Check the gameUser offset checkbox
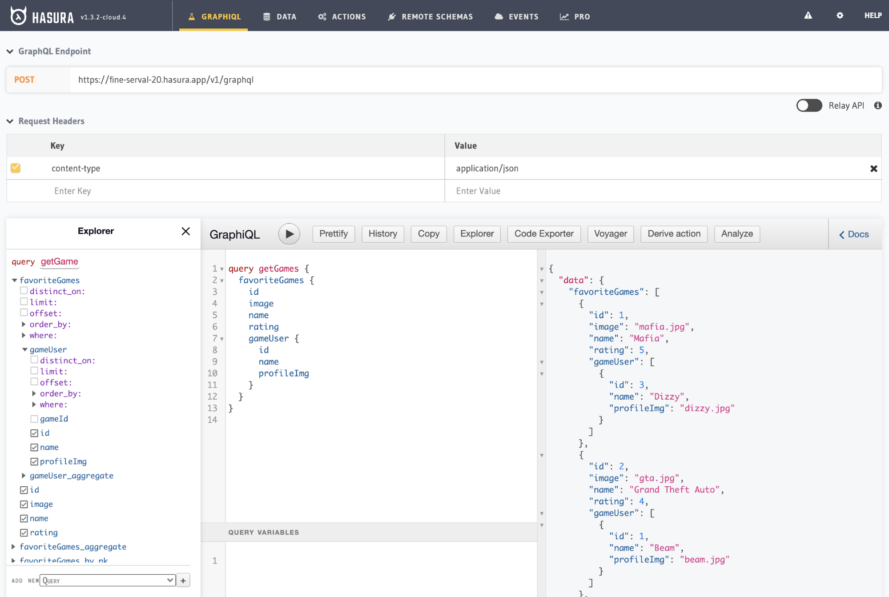889x597 pixels. 34,382
